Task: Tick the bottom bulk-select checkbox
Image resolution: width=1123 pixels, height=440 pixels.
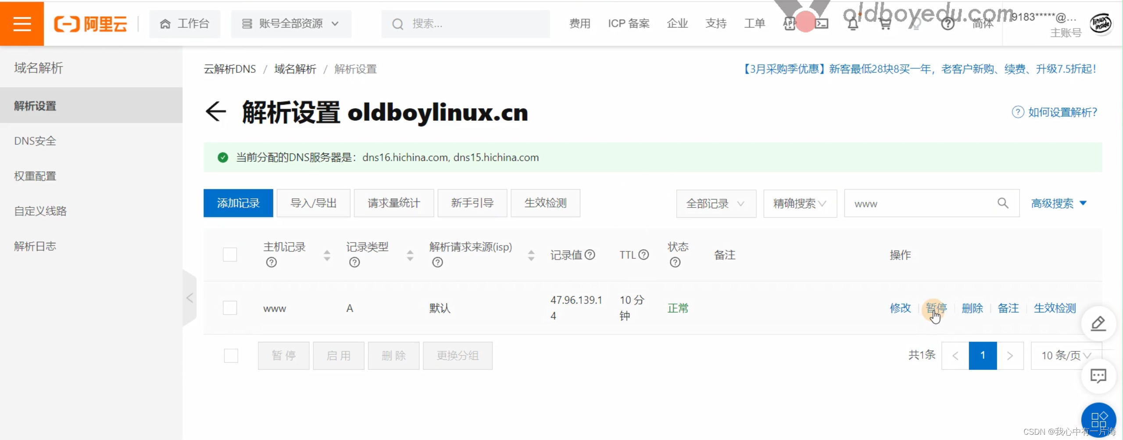Action: pyautogui.click(x=231, y=355)
